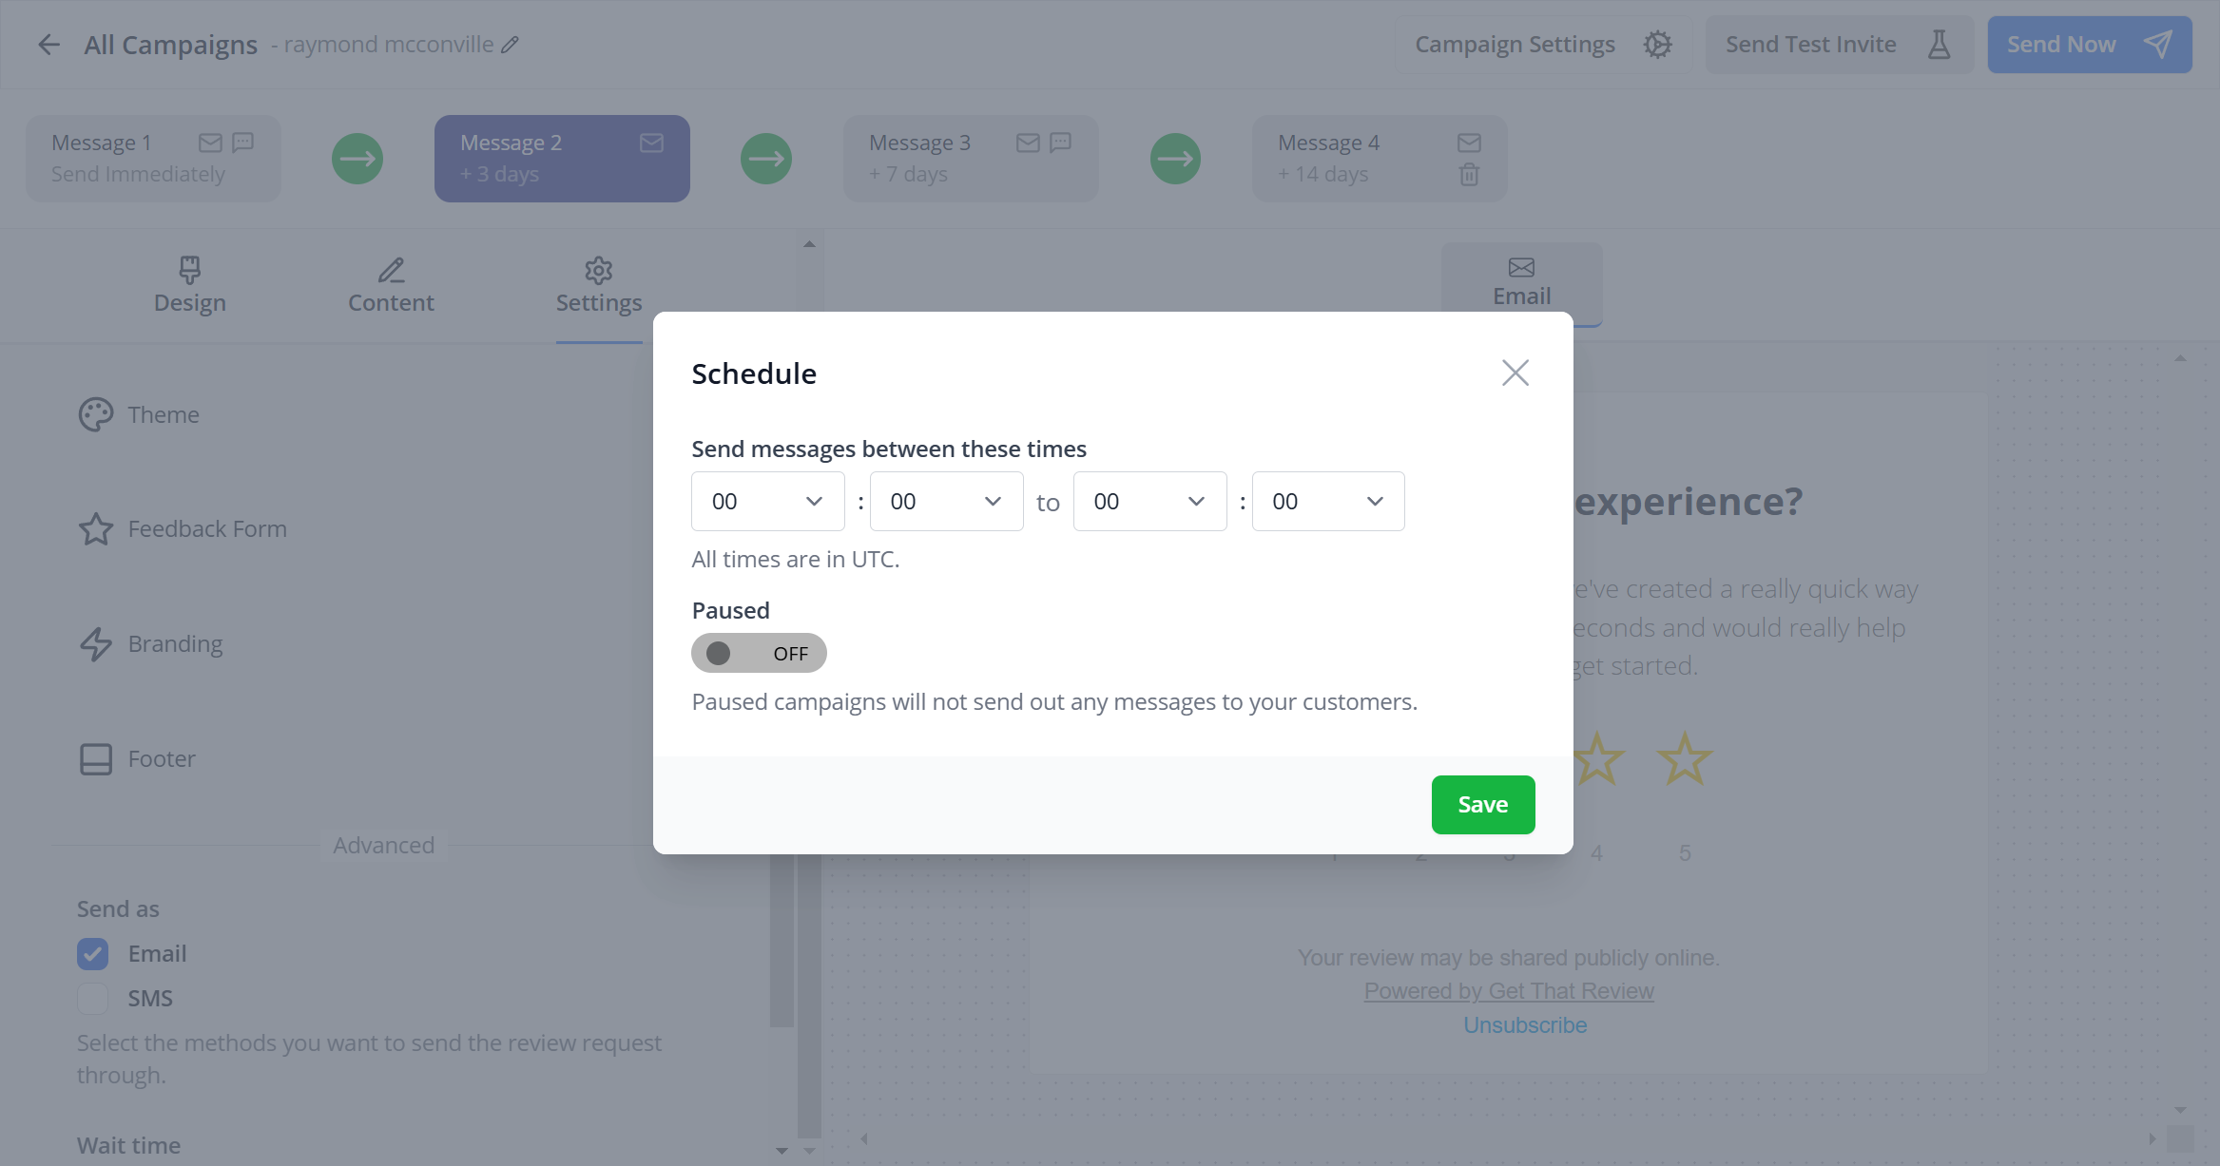Switch to the Content tab
This screenshot has width=2220, height=1166.
coord(391,284)
